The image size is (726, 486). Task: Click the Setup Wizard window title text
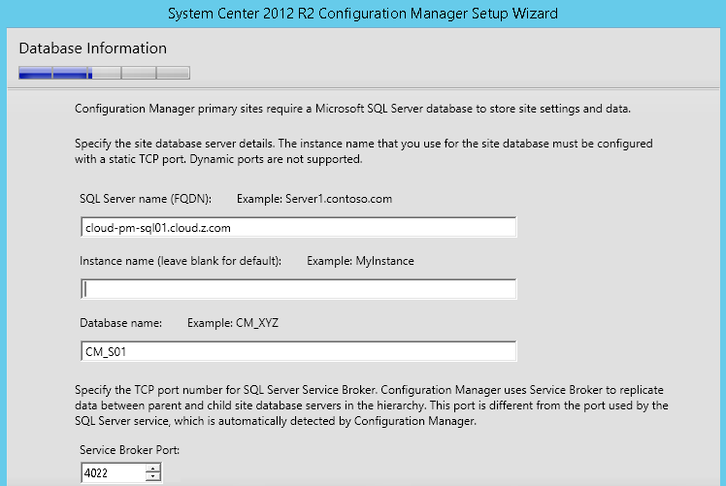tap(363, 14)
